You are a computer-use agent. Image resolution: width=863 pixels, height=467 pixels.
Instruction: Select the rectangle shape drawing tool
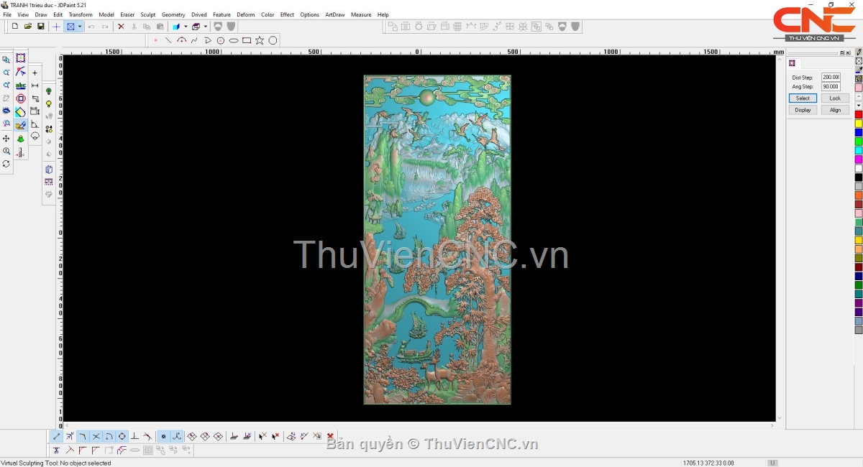pyautogui.click(x=247, y=41)
